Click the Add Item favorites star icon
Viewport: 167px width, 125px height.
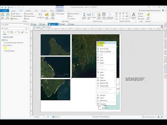148,16
